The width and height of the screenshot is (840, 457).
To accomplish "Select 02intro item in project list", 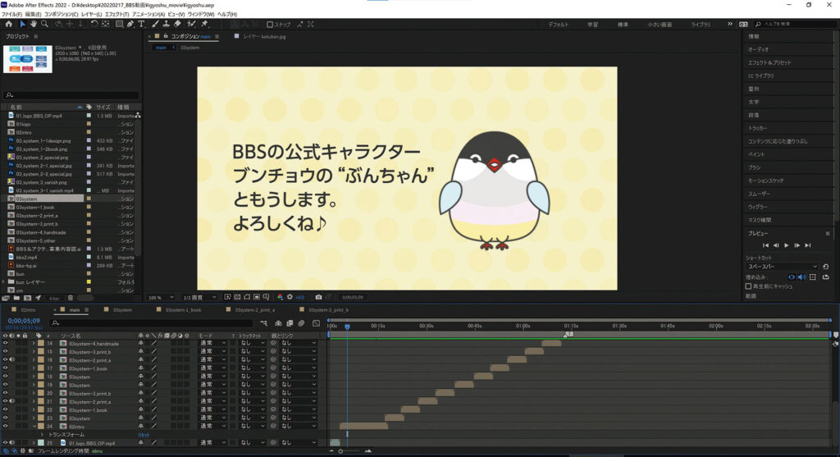I will (x=24, y=131).
